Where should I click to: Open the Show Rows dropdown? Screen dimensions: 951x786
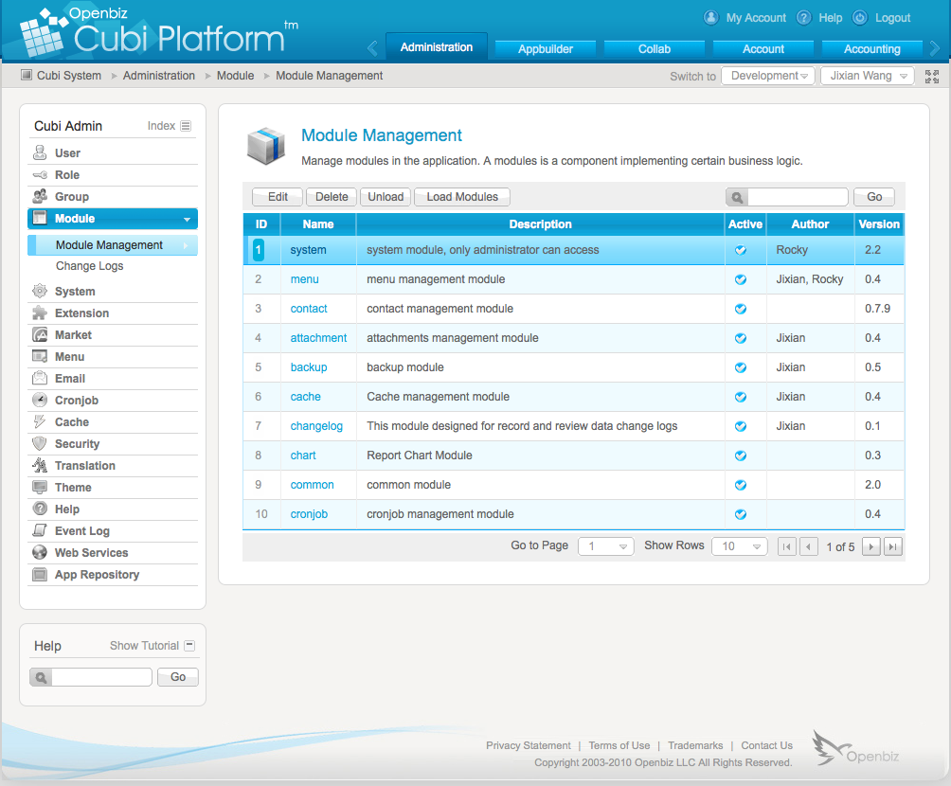tap(739, 546)
